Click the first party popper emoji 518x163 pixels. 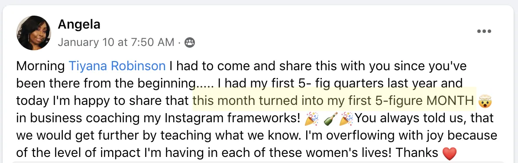[x=312, y=118]
